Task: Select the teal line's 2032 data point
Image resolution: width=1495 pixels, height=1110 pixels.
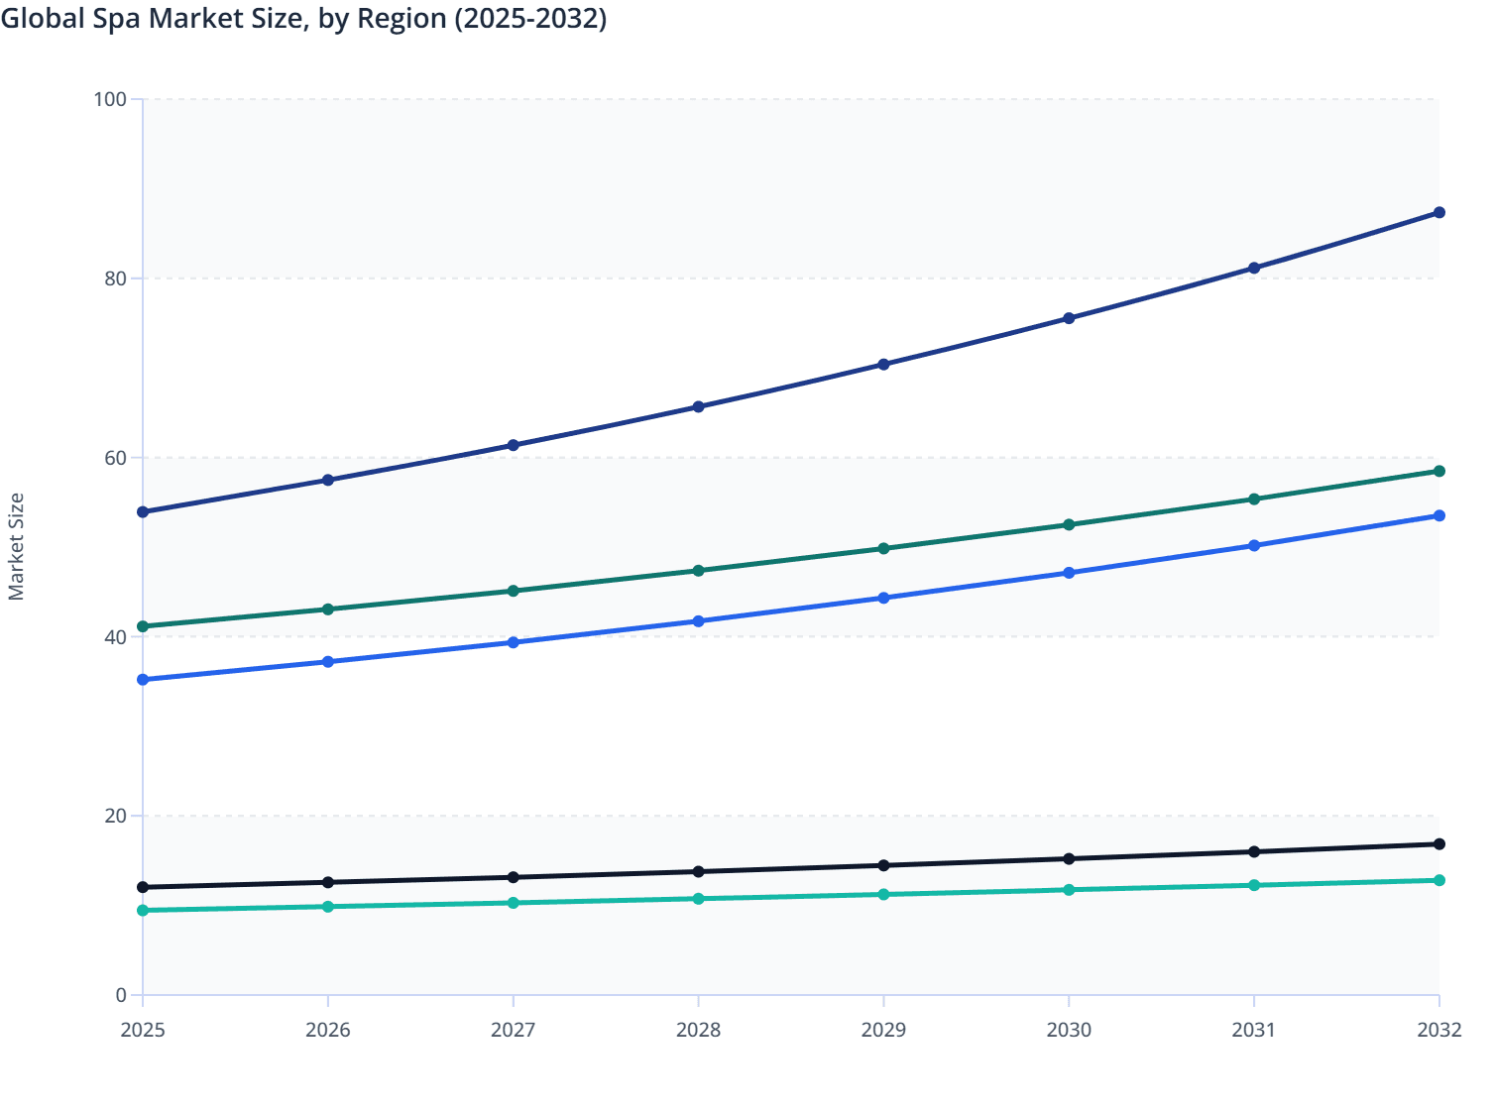Action: click(1438, 881)
